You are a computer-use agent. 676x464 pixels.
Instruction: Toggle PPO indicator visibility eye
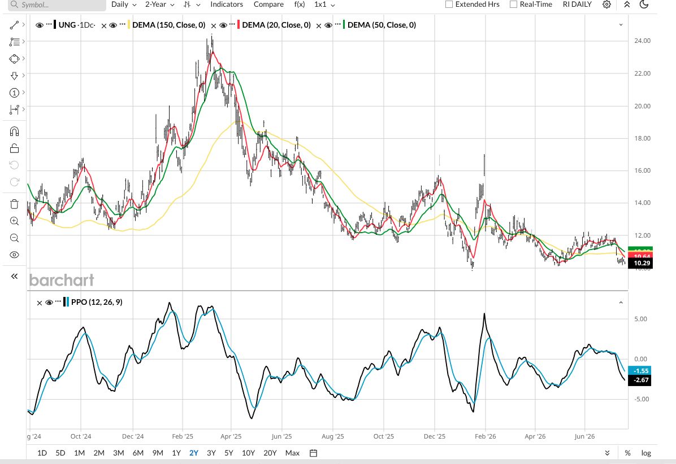49,303
